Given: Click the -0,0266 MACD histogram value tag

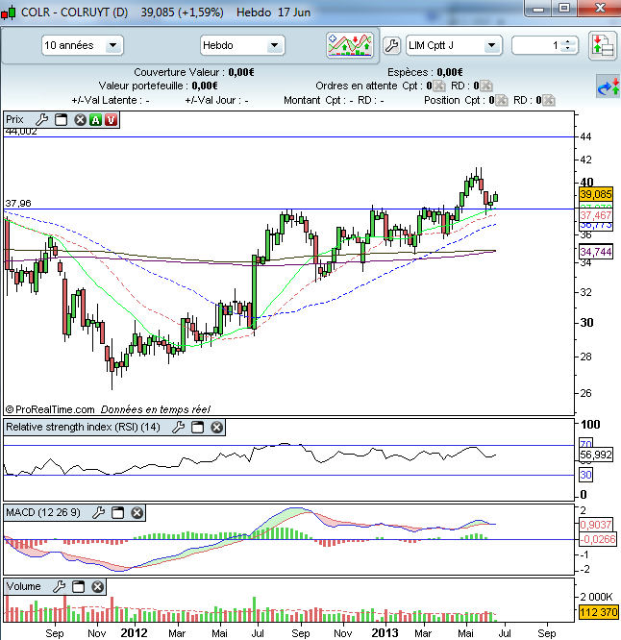Looking at the screenshot, I should pyautogui.click(x=597, y=540).
